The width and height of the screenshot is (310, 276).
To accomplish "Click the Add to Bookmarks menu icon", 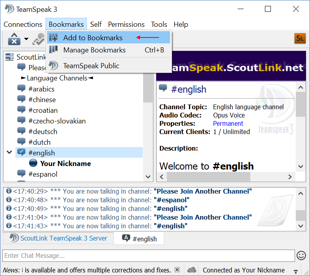I will click(x=53, y=37).
